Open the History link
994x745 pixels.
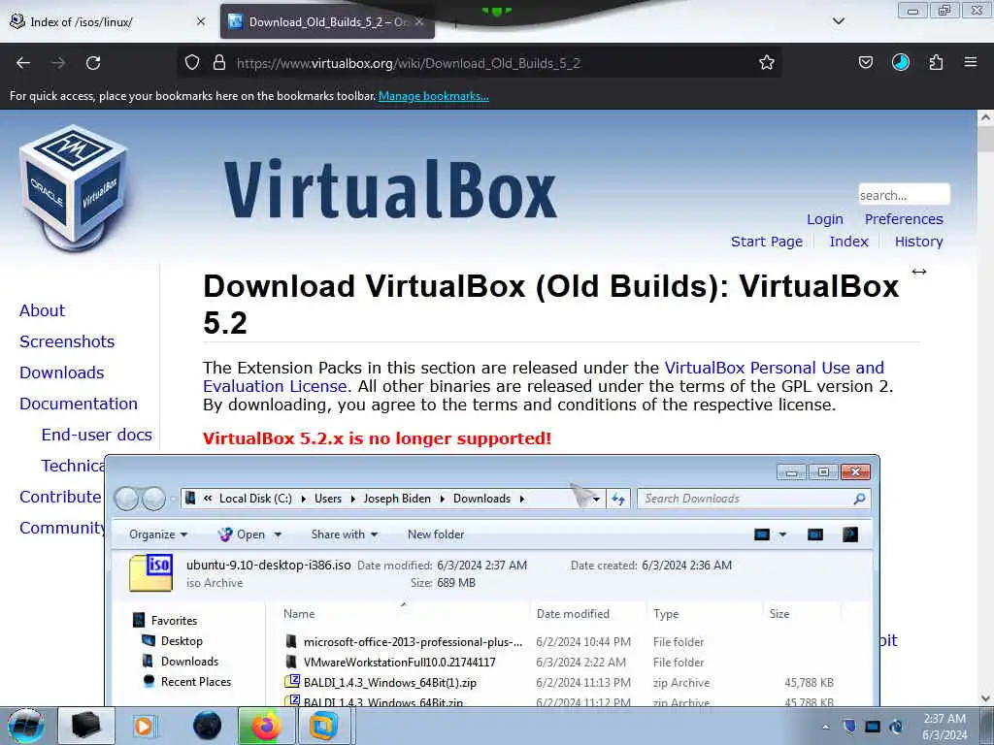click(918, 242)
